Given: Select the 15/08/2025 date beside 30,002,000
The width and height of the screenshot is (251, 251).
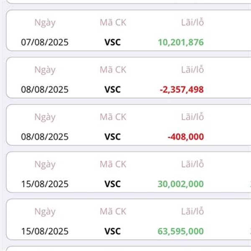Looking at the screenshot, I should coord(45,184).
